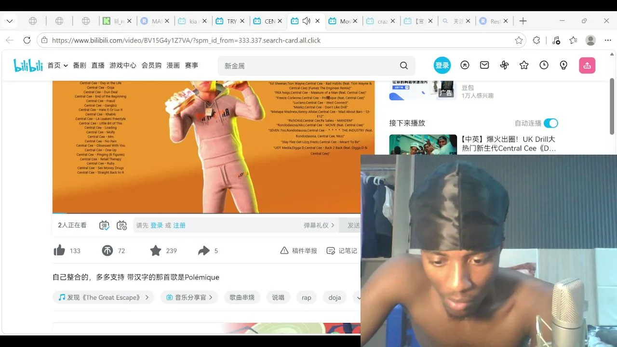Open the browser profile avatar
Viewport: 617px width, 347px height.
click(x=590, y=40)
